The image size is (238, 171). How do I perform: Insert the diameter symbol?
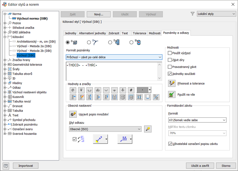(72, 90)
